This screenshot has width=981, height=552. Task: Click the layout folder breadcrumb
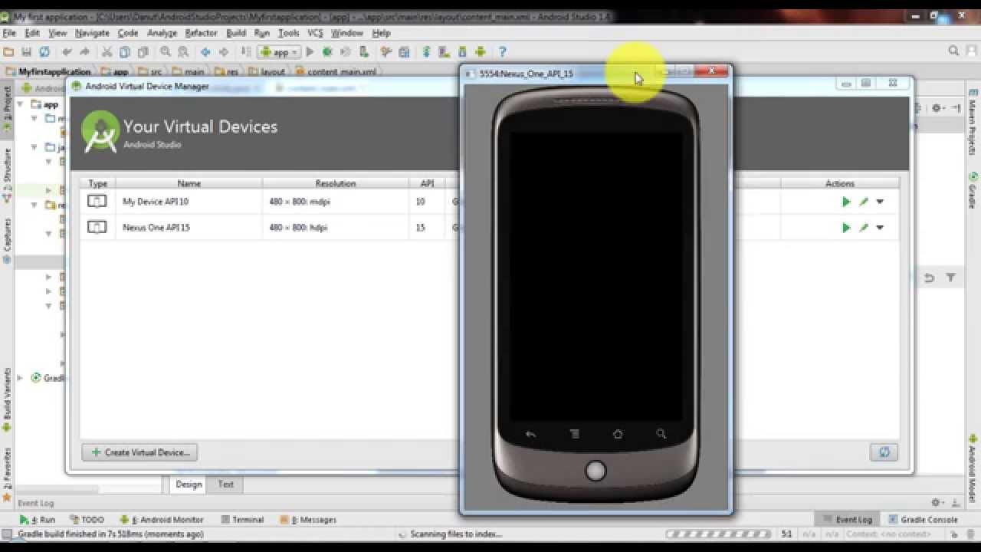coord(267,72)
